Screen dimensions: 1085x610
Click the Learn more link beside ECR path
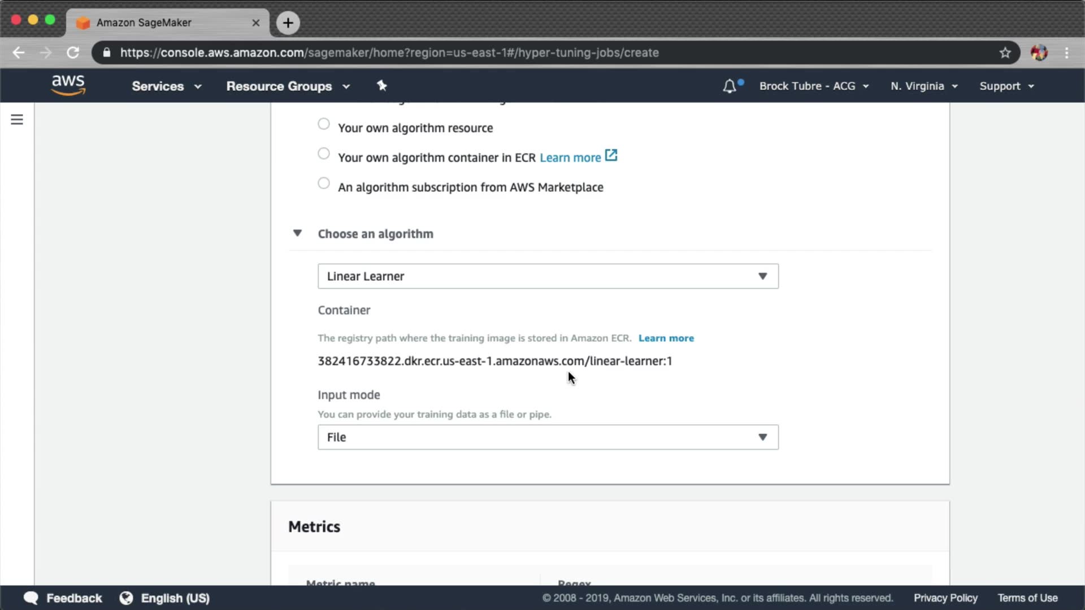click(x=666, y=338)
